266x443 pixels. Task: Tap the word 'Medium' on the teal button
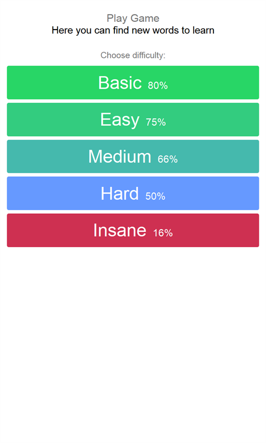[x=120, y=156]
